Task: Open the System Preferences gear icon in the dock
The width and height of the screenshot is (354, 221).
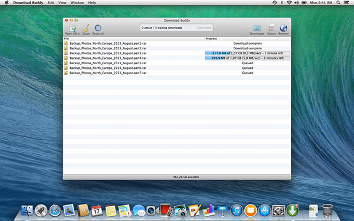Action: point(278,210)
